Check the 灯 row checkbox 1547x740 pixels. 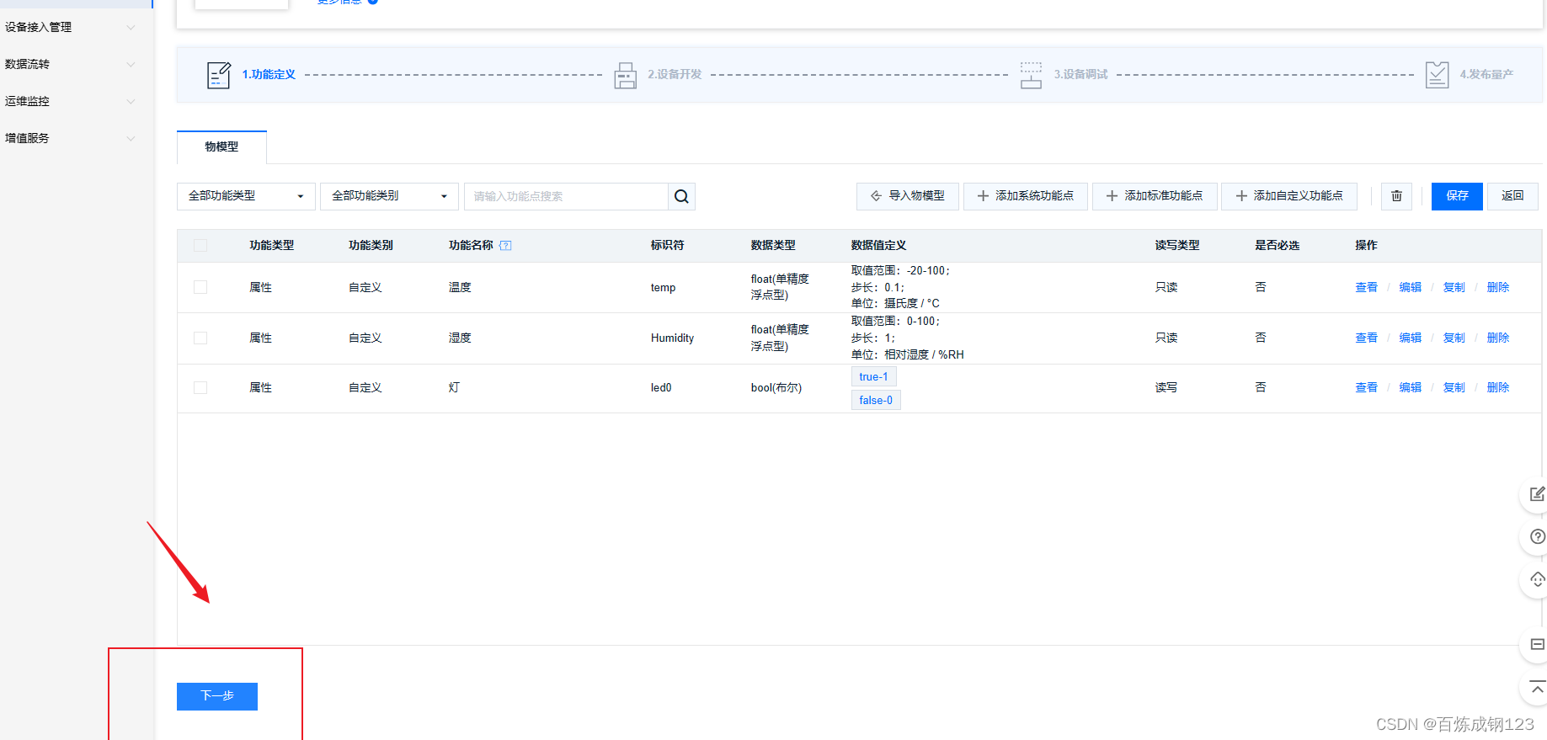[200, 387]
